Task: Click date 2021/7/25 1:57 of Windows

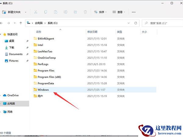Action: pos(96,90)
